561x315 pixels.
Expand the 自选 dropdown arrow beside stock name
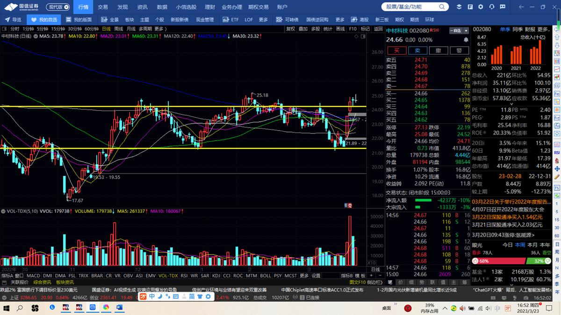coord(466,30)
